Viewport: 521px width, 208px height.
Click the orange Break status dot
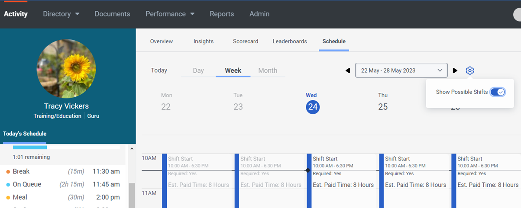(x=8, y=172)
